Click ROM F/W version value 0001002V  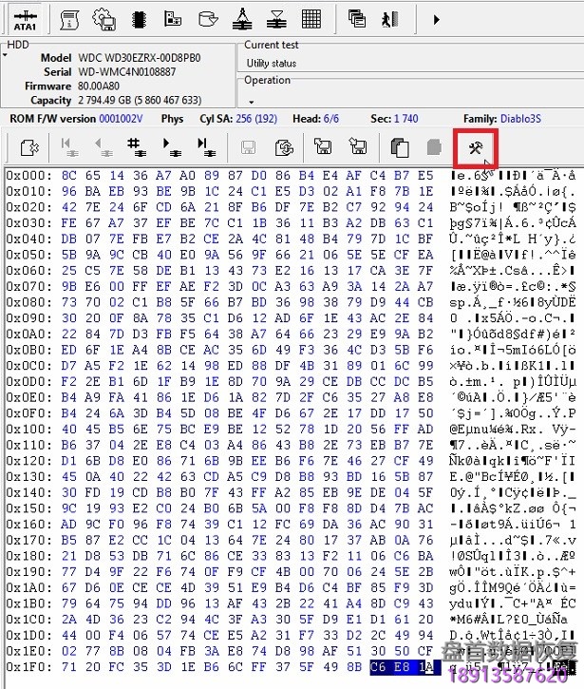[121, 119]
